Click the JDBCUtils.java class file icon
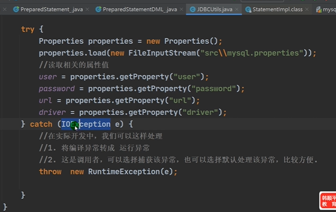 [x=193, y=9]
